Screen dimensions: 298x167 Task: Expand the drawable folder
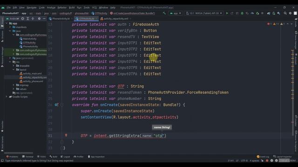click(x=14, y=66)
